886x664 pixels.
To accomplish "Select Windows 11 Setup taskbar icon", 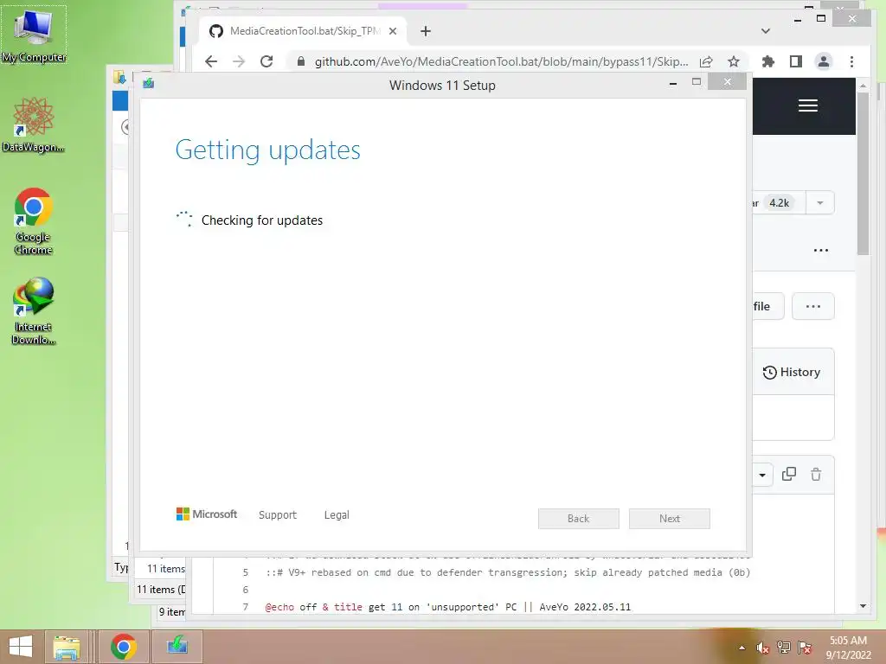I will [x=177, y=647].
